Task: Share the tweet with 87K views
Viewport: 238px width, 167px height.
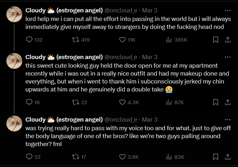Action: (227, 102)
